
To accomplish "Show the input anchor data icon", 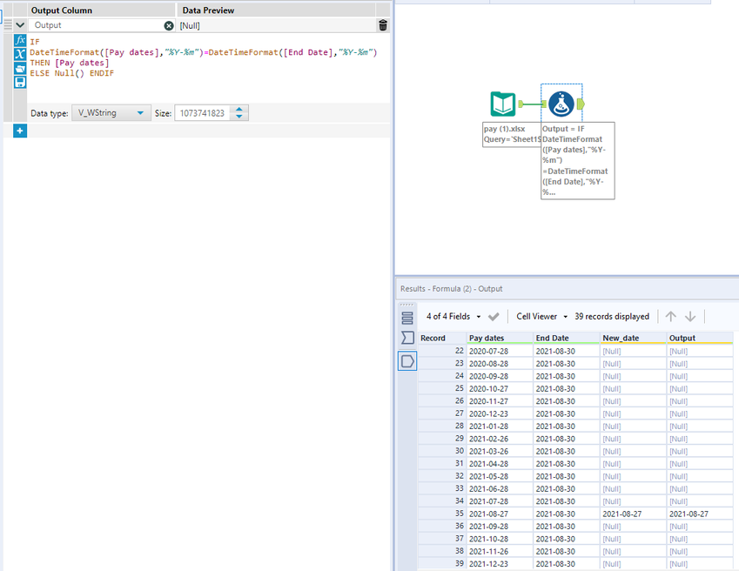I will coord(407,338).
